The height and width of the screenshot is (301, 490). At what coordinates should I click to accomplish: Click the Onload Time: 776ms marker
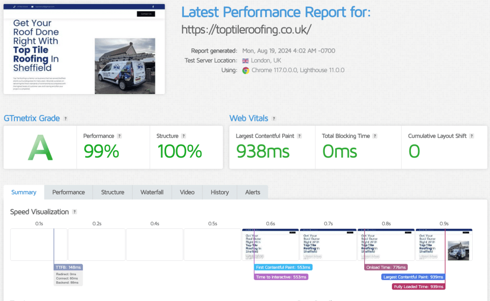point(386,267)
